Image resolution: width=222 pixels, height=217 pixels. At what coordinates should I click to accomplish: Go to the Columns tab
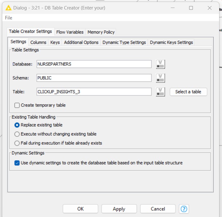coord(38,42)
